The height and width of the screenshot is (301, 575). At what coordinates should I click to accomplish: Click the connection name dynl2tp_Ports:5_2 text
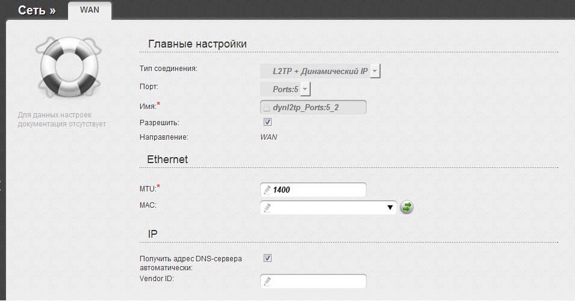click(x=307, y=107)
